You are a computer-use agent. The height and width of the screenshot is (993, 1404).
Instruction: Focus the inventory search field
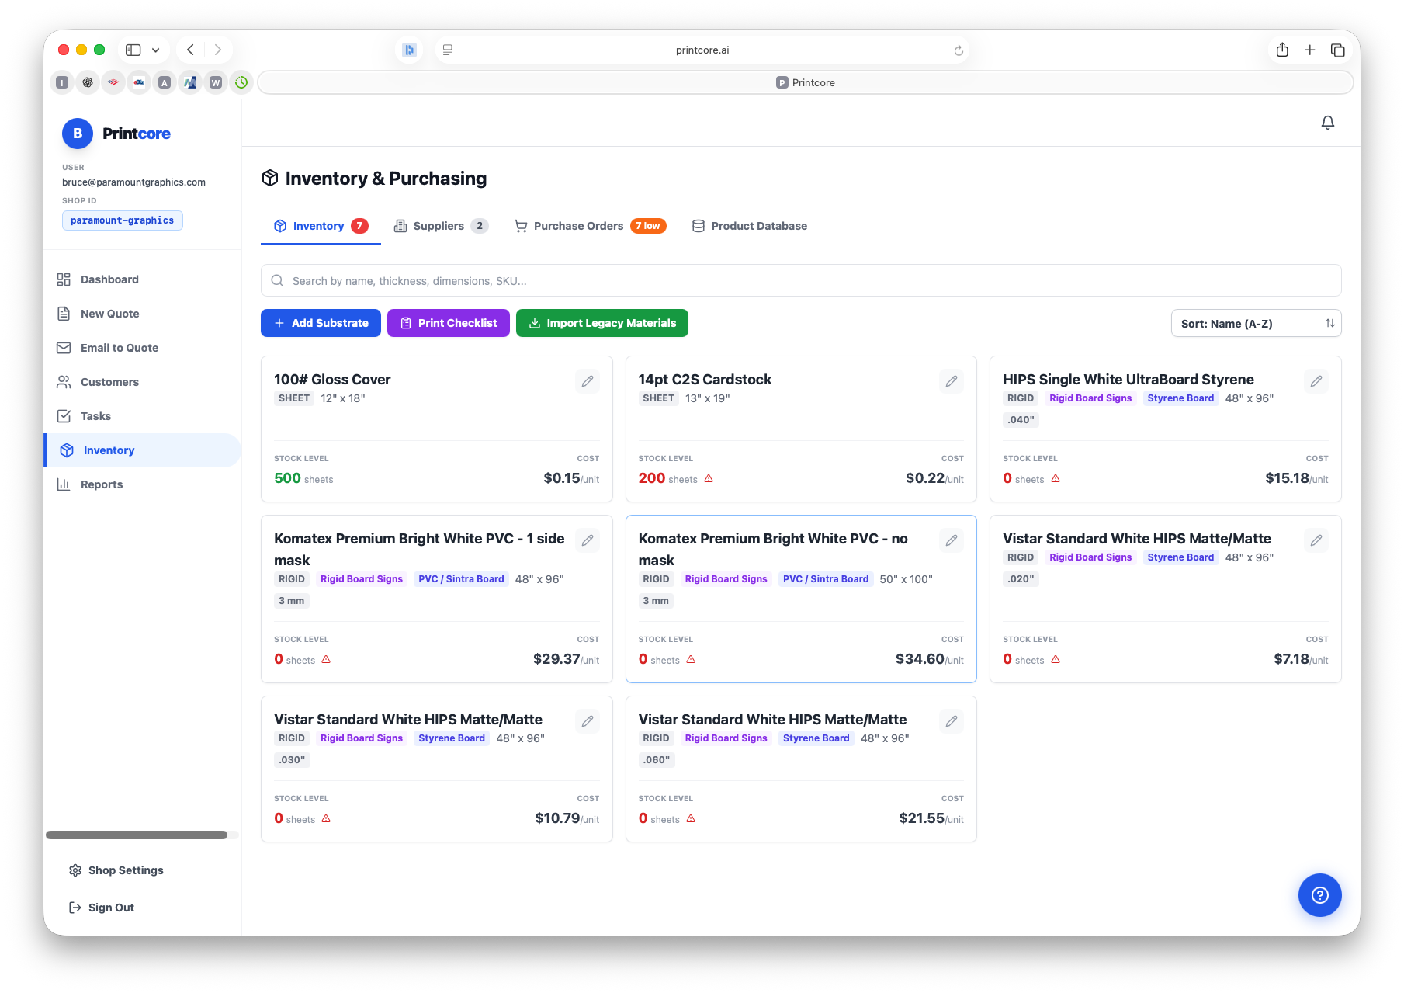point(799,281)
